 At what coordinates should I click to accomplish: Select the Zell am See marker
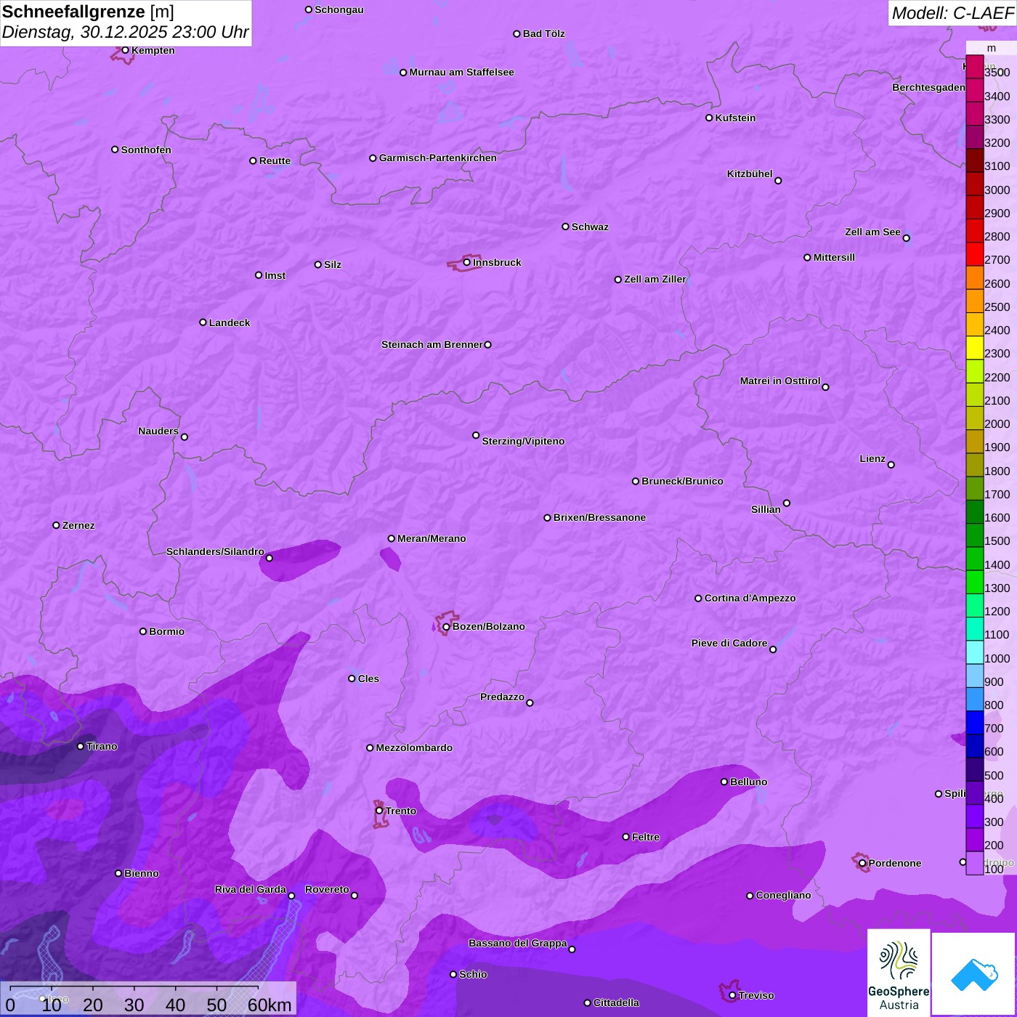click(907, 238)
